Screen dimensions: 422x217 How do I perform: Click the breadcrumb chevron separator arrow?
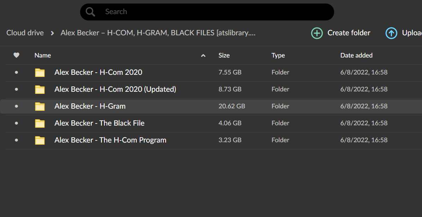click(x=52, y=33)
